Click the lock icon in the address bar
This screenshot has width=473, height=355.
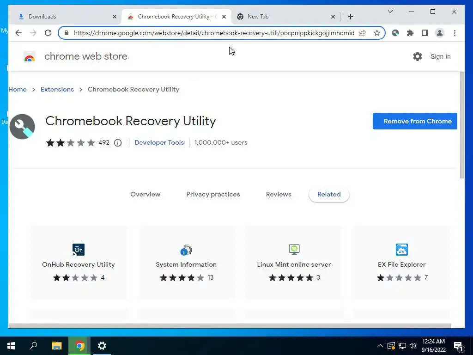67,33
